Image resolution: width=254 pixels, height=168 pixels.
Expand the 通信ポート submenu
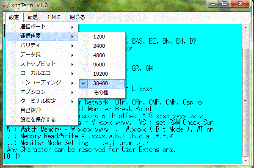click(x=41, y=27)
